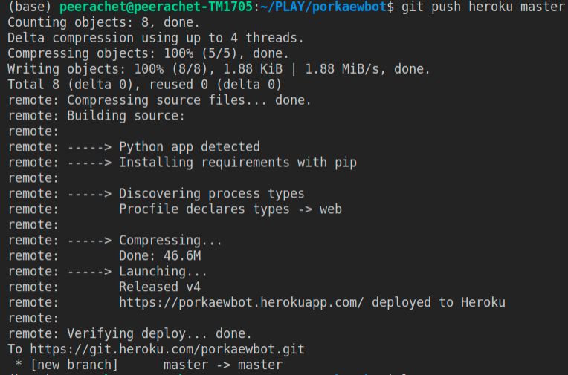Click the 'Launching...' line
The width and height of the screenshot is (568, 375).
click(x=108, y=272)
